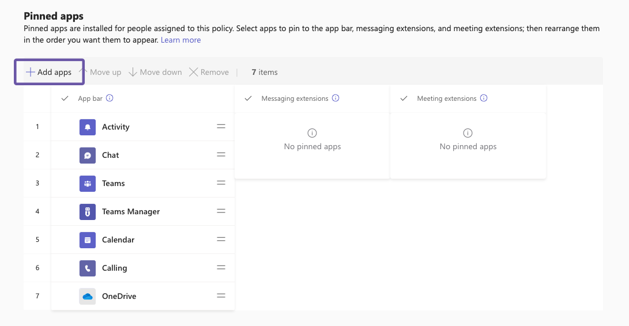Screen dimensions: 629x326
Task: Click the Meeting extensions column header
Action: point(447,98)
